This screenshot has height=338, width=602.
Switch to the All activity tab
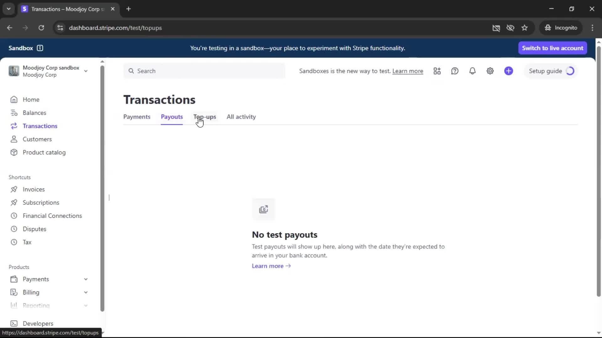(x=241, y=117)
